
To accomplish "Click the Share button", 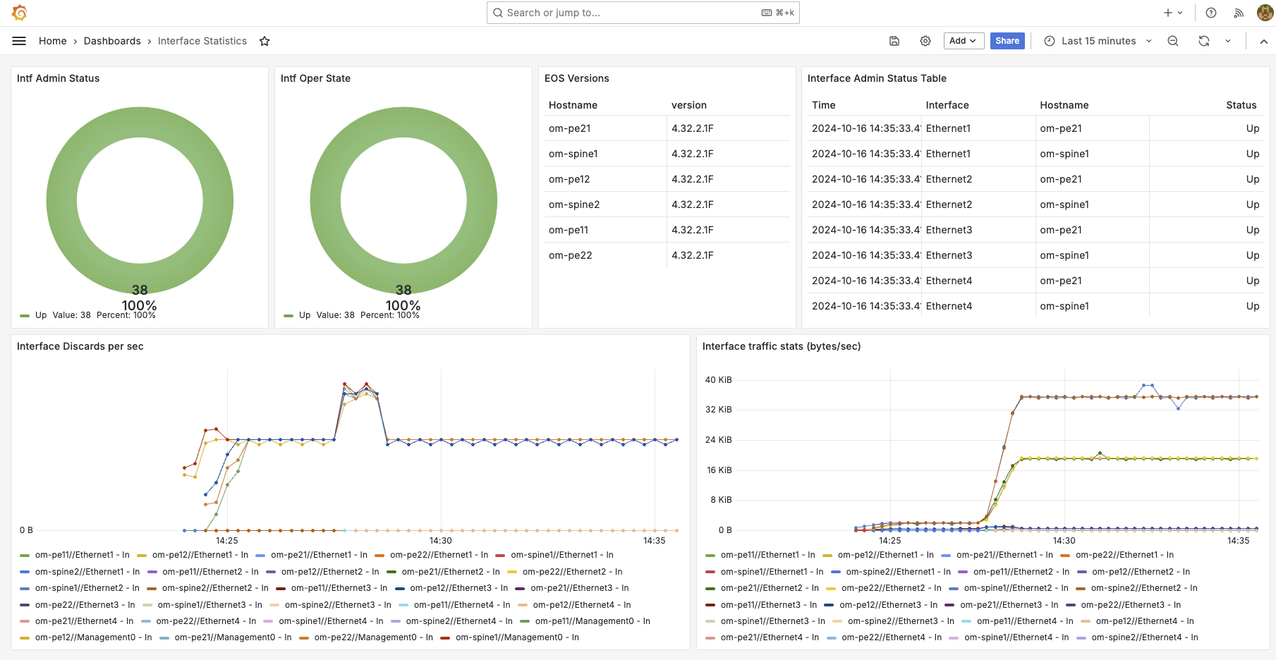I will pos(1007,41).
